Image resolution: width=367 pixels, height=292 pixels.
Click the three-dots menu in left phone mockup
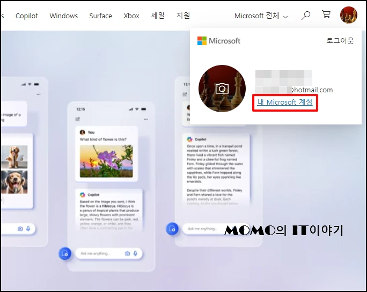(39, 94)
